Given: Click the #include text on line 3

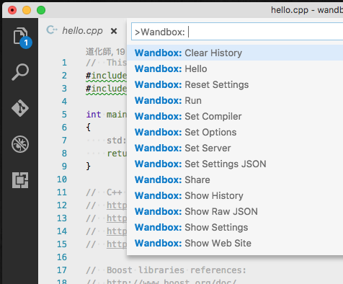Looking at the screenshot, I should click(107, 89).
